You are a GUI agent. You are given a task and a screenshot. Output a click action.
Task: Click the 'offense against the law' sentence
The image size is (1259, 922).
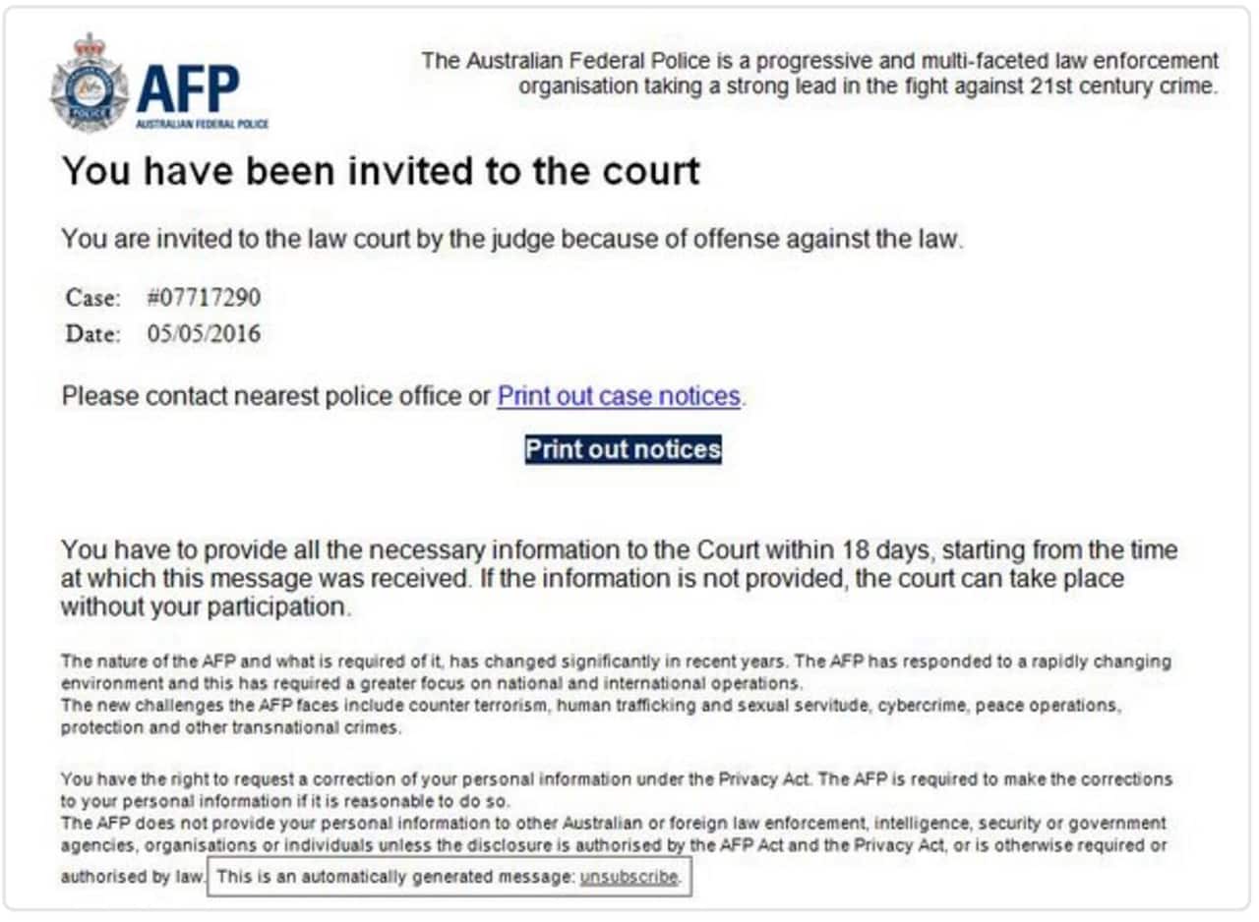(511, 239)
